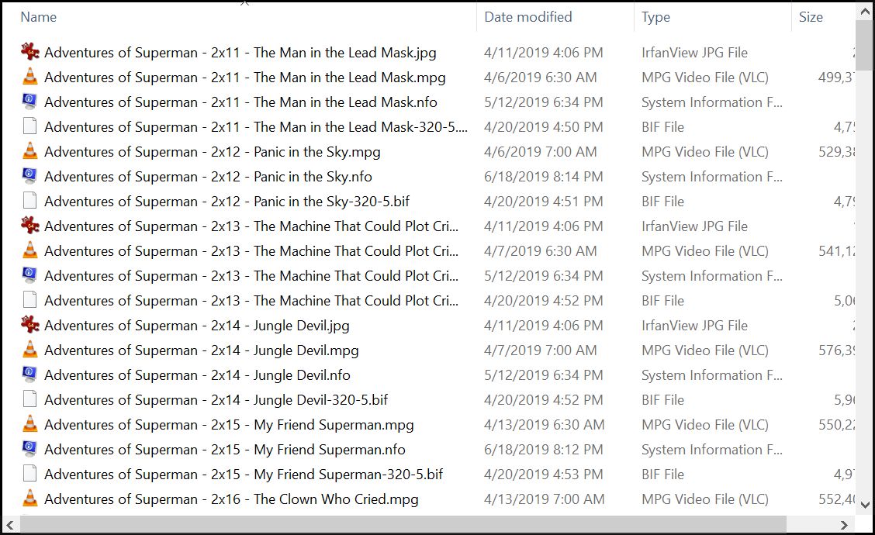This screenshot has width=875, height=535.
Task: Click the system info icon of the 2x13 NFO row
Action: (x=30, y=275)
